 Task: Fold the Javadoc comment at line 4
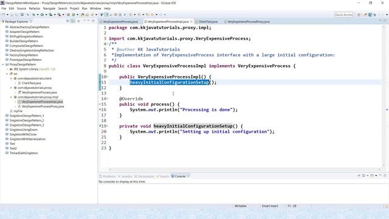108,44
